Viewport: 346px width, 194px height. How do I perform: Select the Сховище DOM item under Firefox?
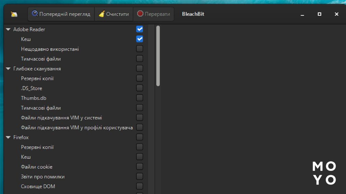tap(38, 186)
